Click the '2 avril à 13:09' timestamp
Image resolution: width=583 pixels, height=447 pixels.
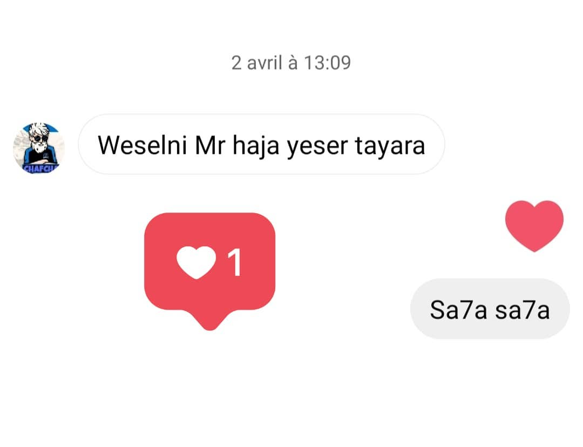coord(291,63)
